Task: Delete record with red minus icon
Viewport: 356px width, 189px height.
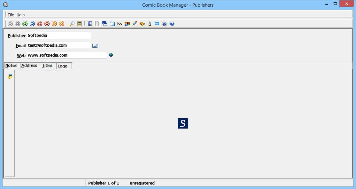Action: coord(47,24)
